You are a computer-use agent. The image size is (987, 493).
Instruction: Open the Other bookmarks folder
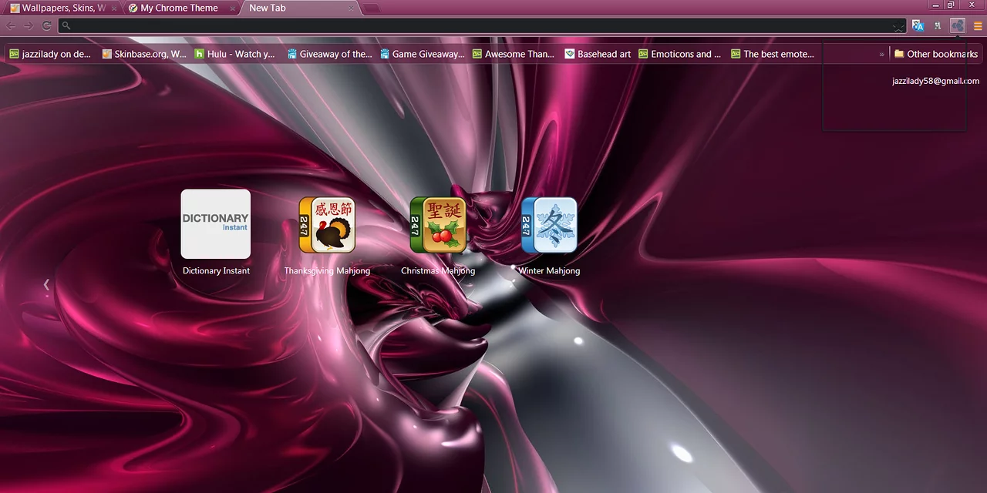(x=935, y=54)
